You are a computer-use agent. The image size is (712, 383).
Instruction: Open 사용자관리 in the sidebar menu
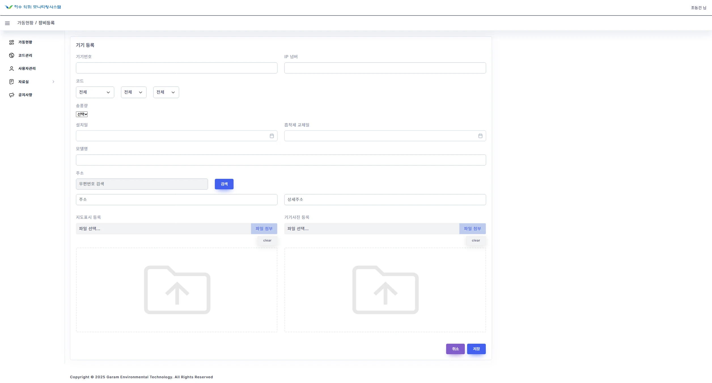pyautogui.click(x=27, y=69)
